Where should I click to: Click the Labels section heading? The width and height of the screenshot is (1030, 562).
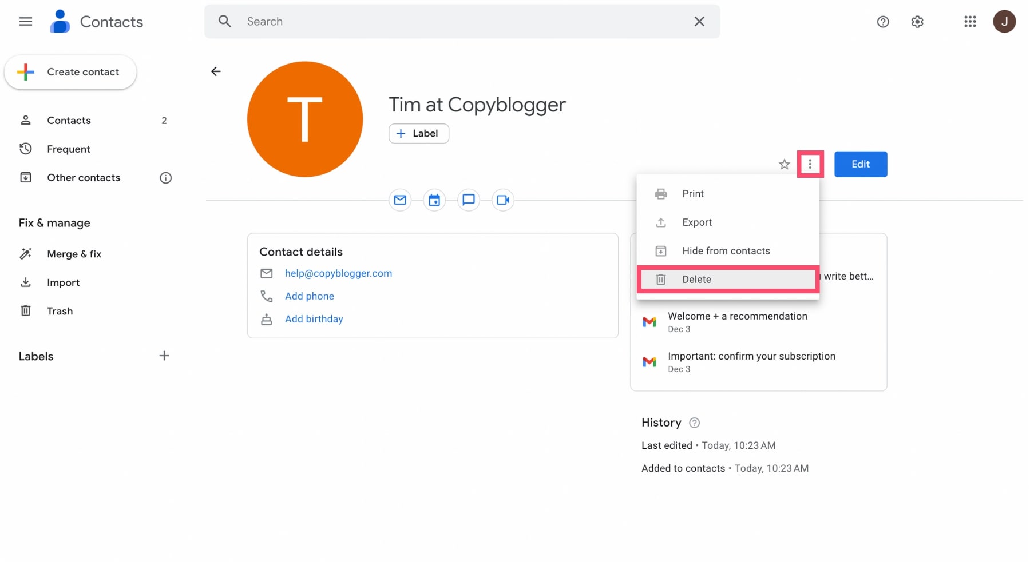point(36,357)
